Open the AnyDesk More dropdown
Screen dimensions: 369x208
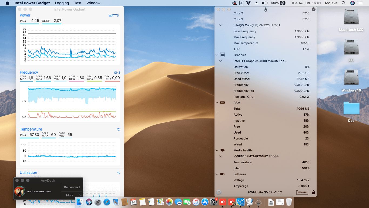click(72, 195)
